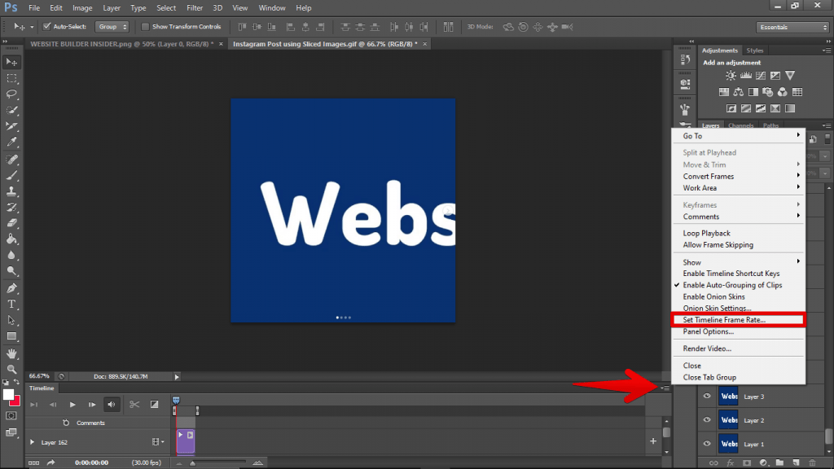Screen dimensions: 834x469
Task: Click the Split at Playhead scissors icon
Action: (x=134, y=404)
